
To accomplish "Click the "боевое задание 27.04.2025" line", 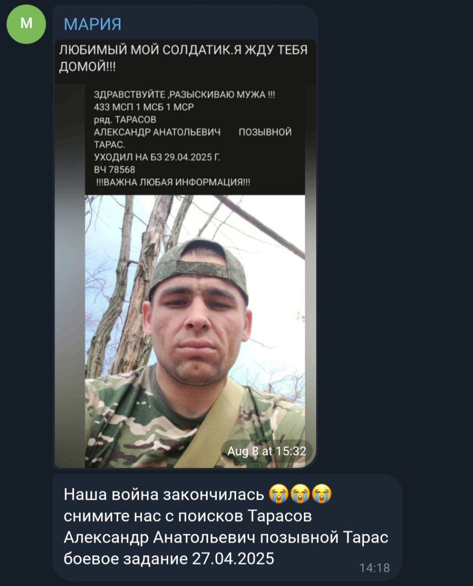I will click(169, 559).
